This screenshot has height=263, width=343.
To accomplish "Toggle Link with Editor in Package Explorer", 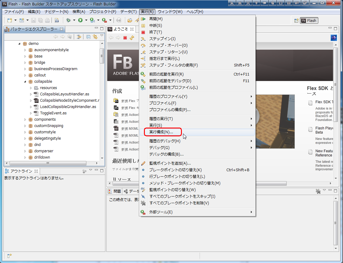I will (95, 37).
